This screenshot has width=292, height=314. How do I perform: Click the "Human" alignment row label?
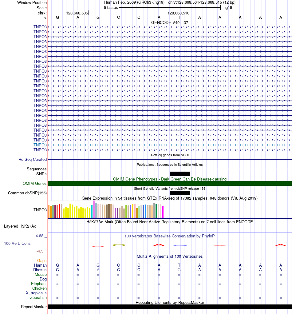pos(40,265)
